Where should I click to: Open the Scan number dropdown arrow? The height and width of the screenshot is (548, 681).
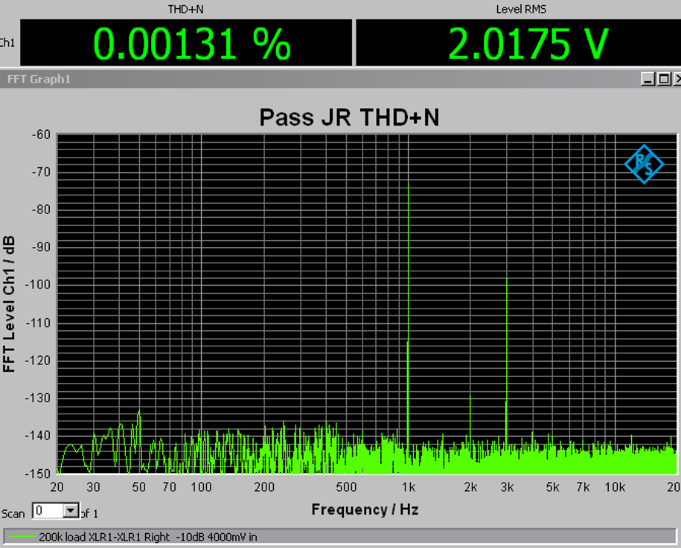click(x=71, y=511)
